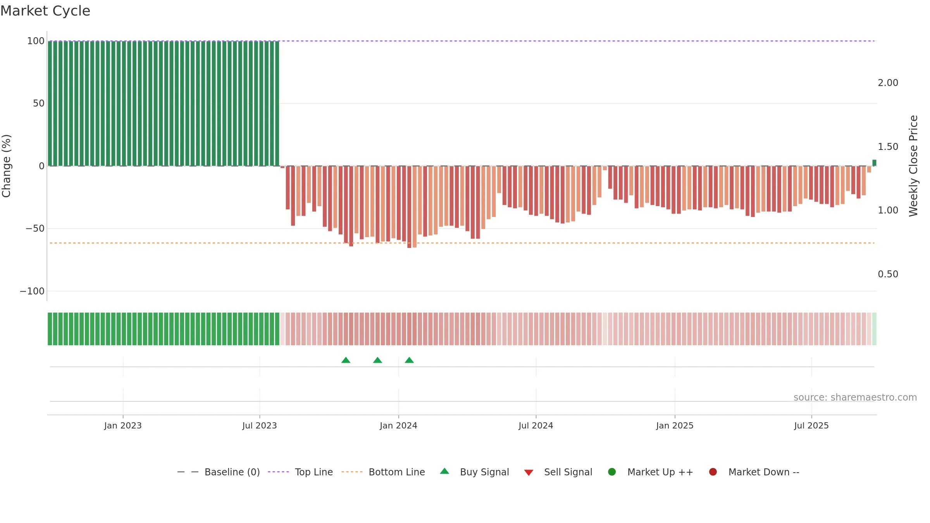The width and height of the screenshot is (930, 523).
Task: Click the 1.50 price tick label
Action: click(888, 147)
